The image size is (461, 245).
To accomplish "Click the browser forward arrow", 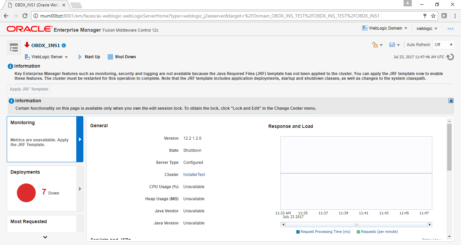I will (x=15, y=16).
